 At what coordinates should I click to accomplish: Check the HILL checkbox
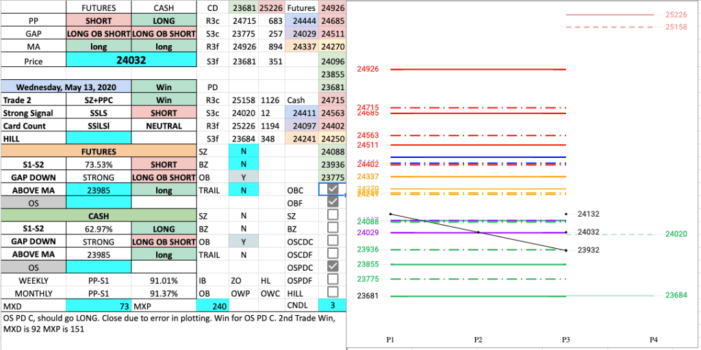click(x=332, y=292)
